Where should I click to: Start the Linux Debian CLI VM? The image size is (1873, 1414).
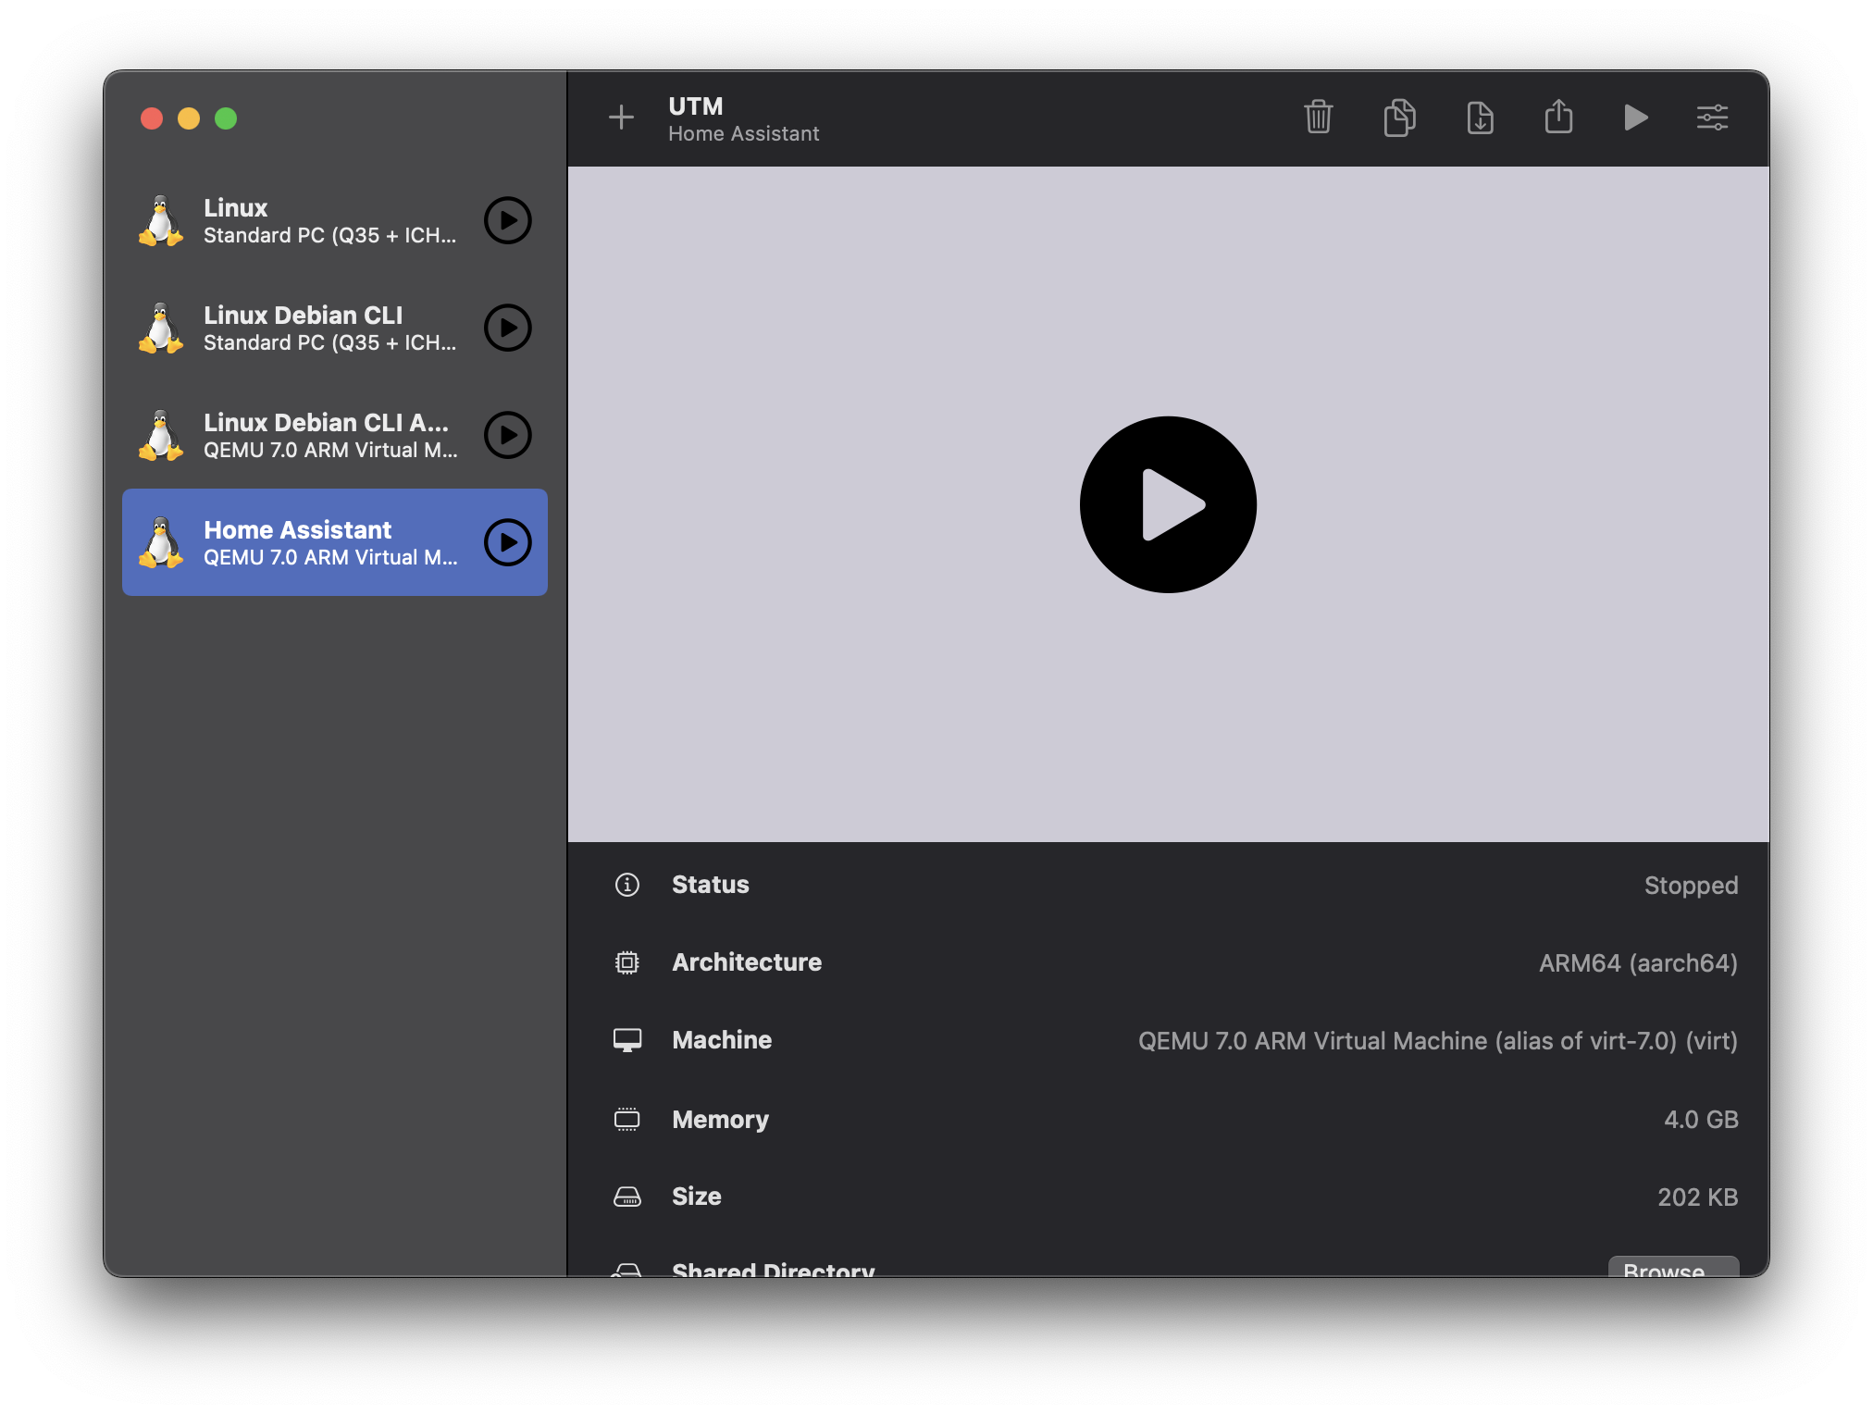[508, 328]
